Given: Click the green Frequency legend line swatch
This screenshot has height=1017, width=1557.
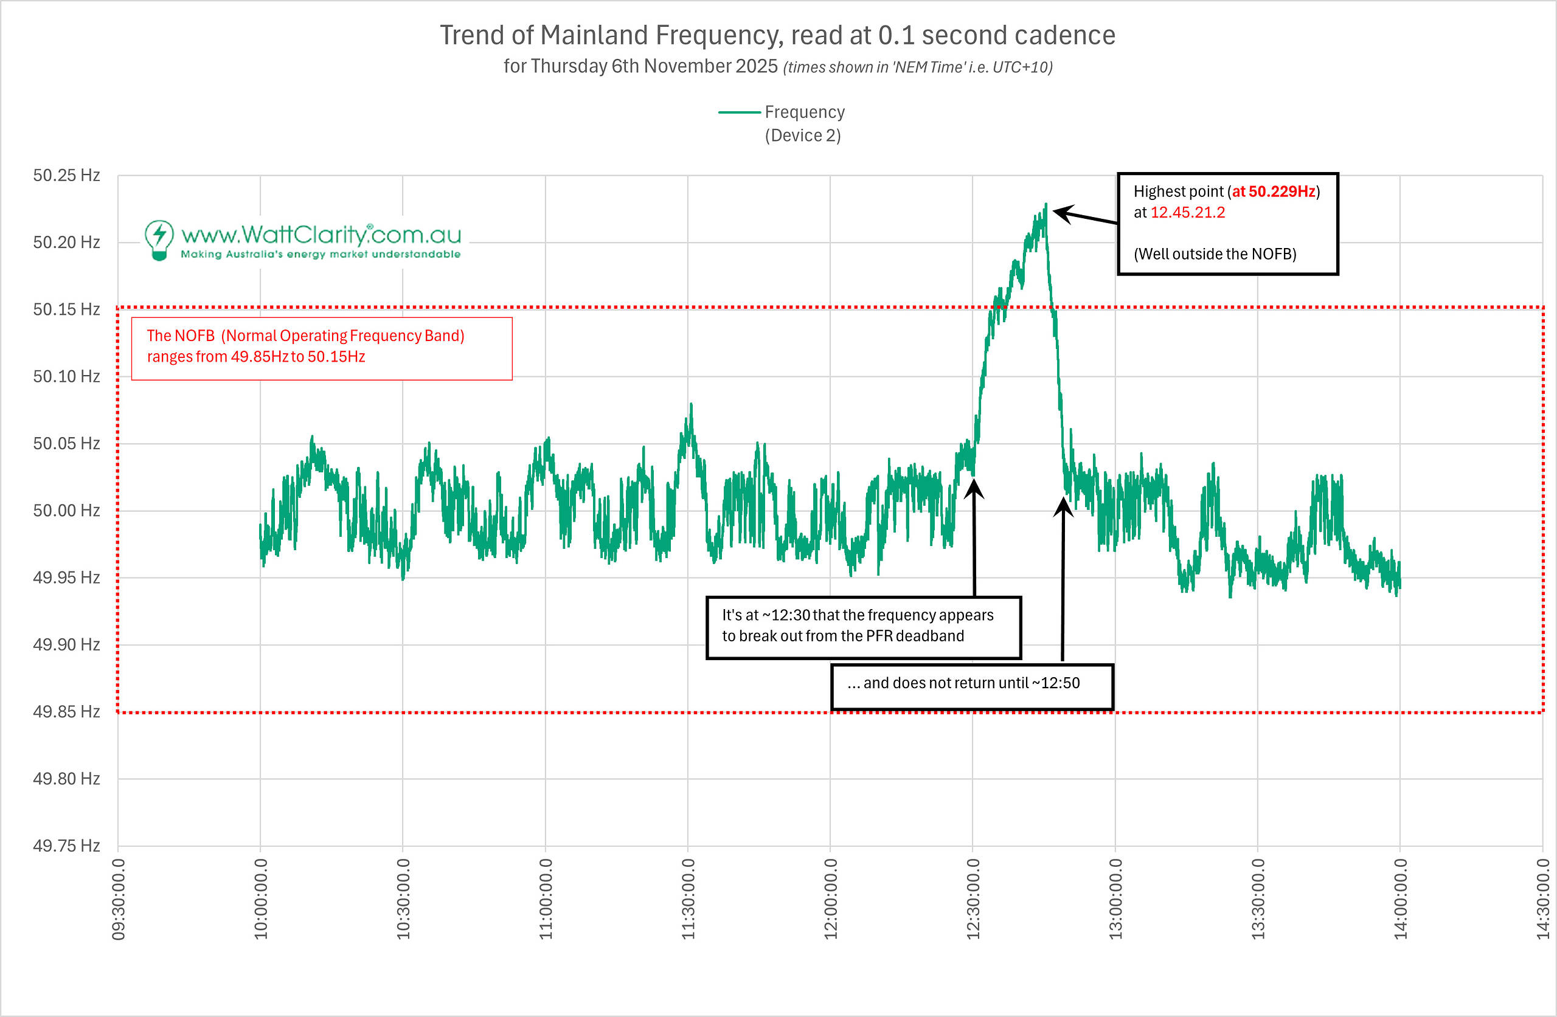Looking at the screenshot, I should tap(739, 112).
